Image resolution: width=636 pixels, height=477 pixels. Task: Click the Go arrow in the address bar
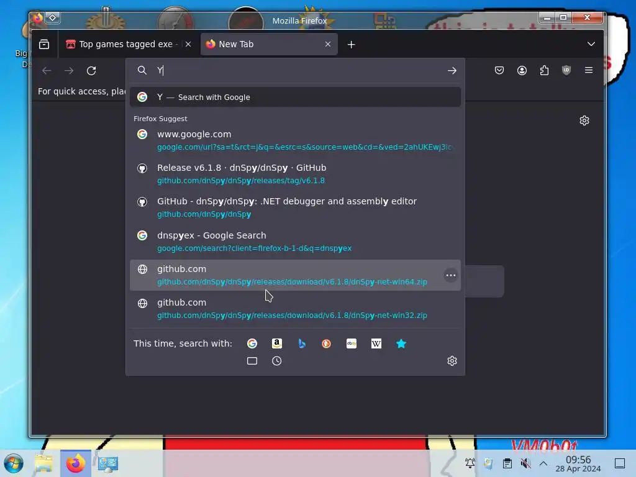[x=452, y=71]
